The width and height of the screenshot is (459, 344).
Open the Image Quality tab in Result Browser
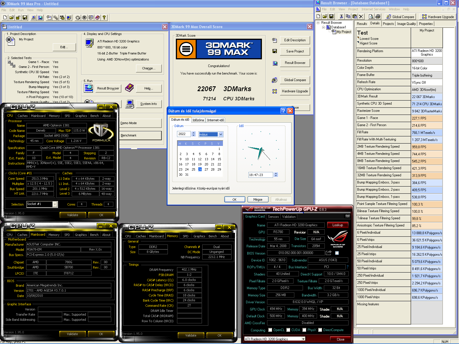coord(406,24)
